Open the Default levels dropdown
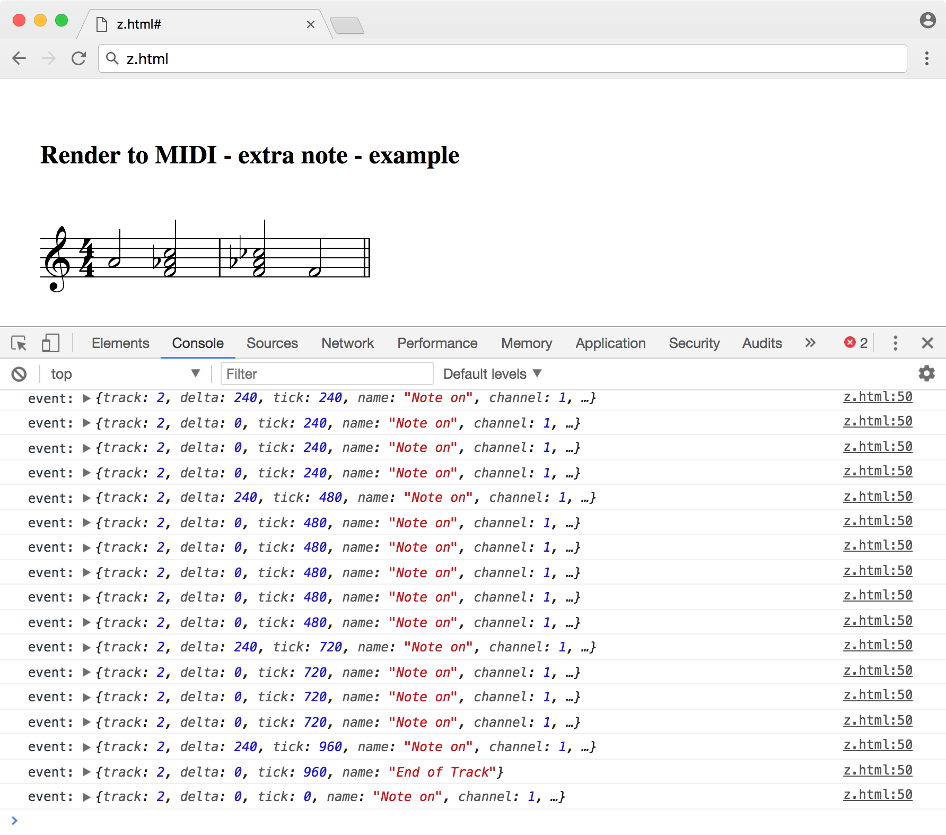The image size is (946, 835). click(492, 373)
